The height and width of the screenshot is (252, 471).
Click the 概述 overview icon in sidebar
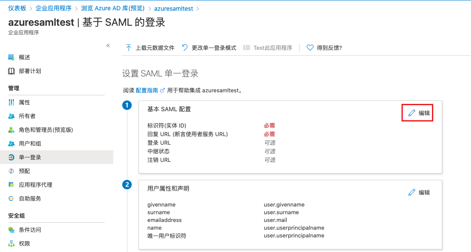click(x=11, y=58)
